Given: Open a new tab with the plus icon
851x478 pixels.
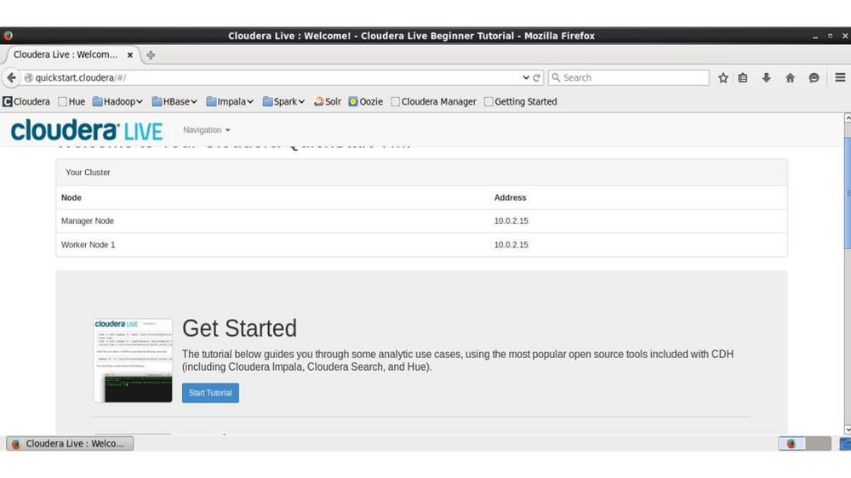Looking at the screenshot, I should point(151,54).
